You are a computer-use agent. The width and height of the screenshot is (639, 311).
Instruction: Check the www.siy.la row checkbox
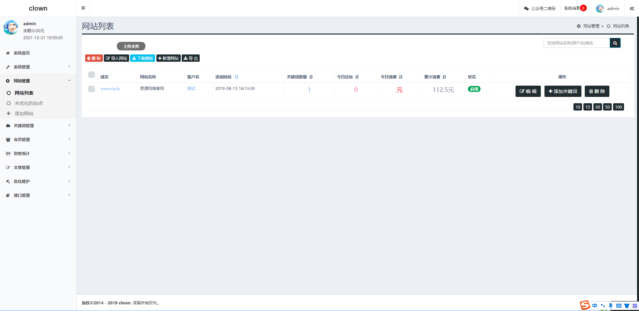click(x=92, y=89)
